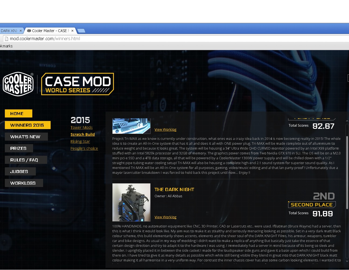Click the page icon in address bar
Screen dimensions: 349x270
(x=7, y=39)
